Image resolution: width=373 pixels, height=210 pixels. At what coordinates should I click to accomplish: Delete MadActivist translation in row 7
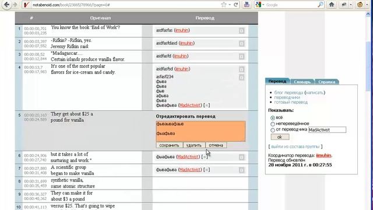207,170
